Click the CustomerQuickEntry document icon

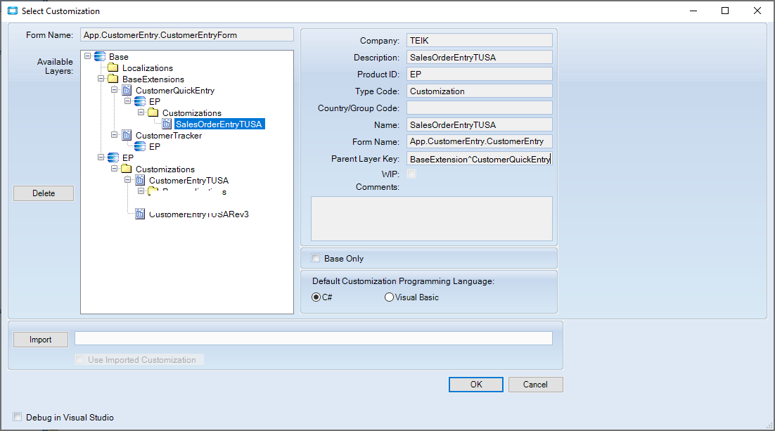click(127, 90)
